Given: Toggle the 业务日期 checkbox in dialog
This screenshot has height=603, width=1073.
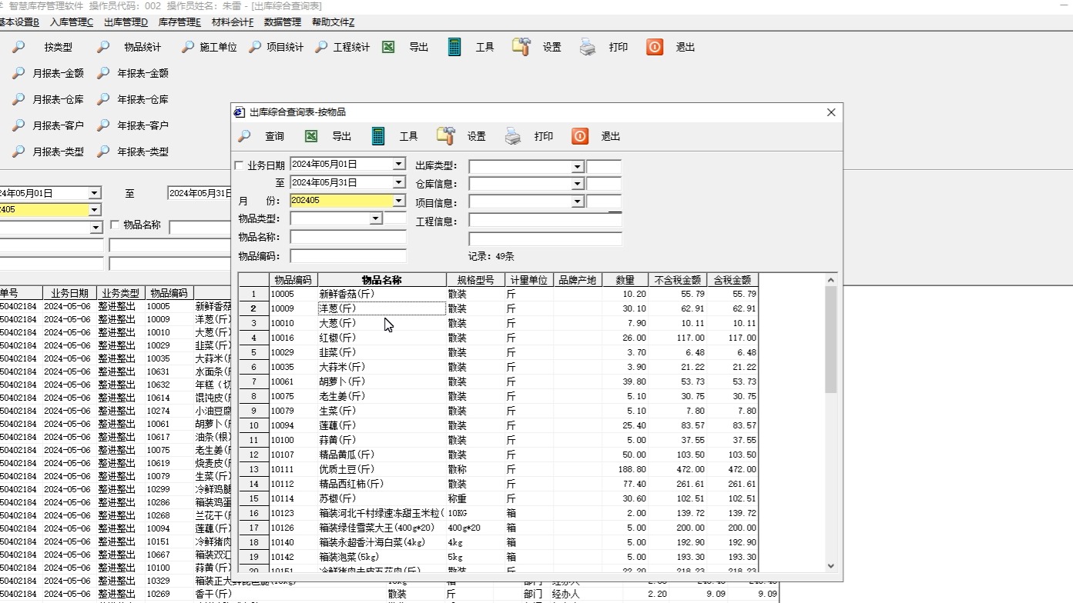Looking at the screenshot, I should tap(240, 165).
